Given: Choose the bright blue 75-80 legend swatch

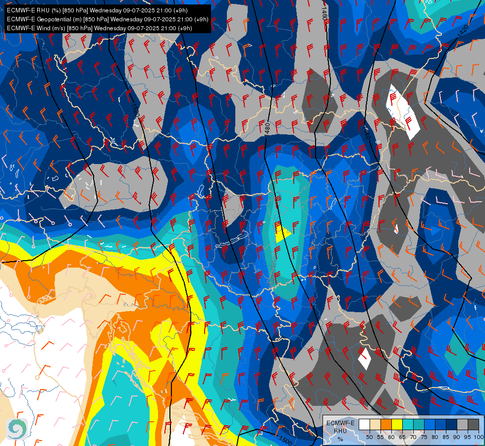Looking at the screenshot, I should [430, 424].
